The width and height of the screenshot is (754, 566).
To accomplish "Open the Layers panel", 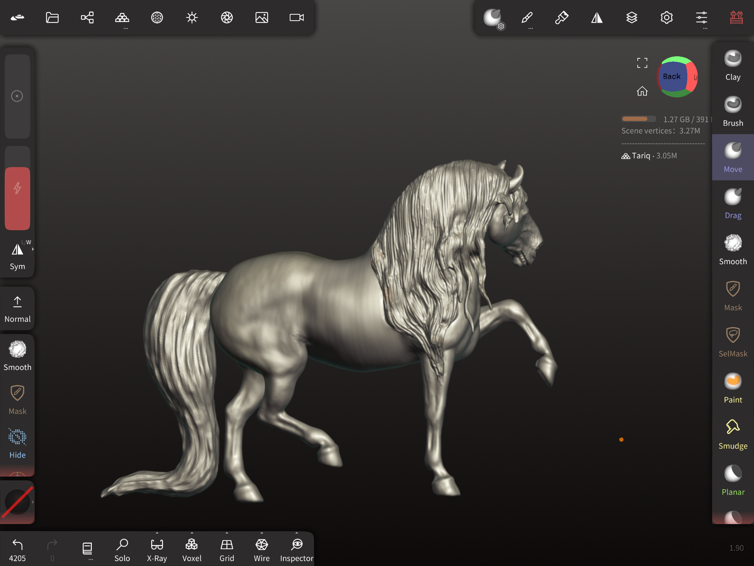I will [632, 17].
